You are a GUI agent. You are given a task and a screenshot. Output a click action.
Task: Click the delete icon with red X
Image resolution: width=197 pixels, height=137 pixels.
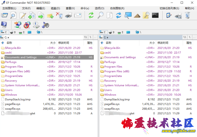pos(59,16)
